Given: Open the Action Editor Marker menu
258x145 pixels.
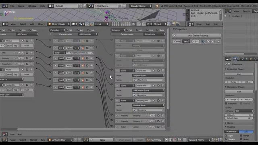Looking at the screenshot, I should pos(33,140).
